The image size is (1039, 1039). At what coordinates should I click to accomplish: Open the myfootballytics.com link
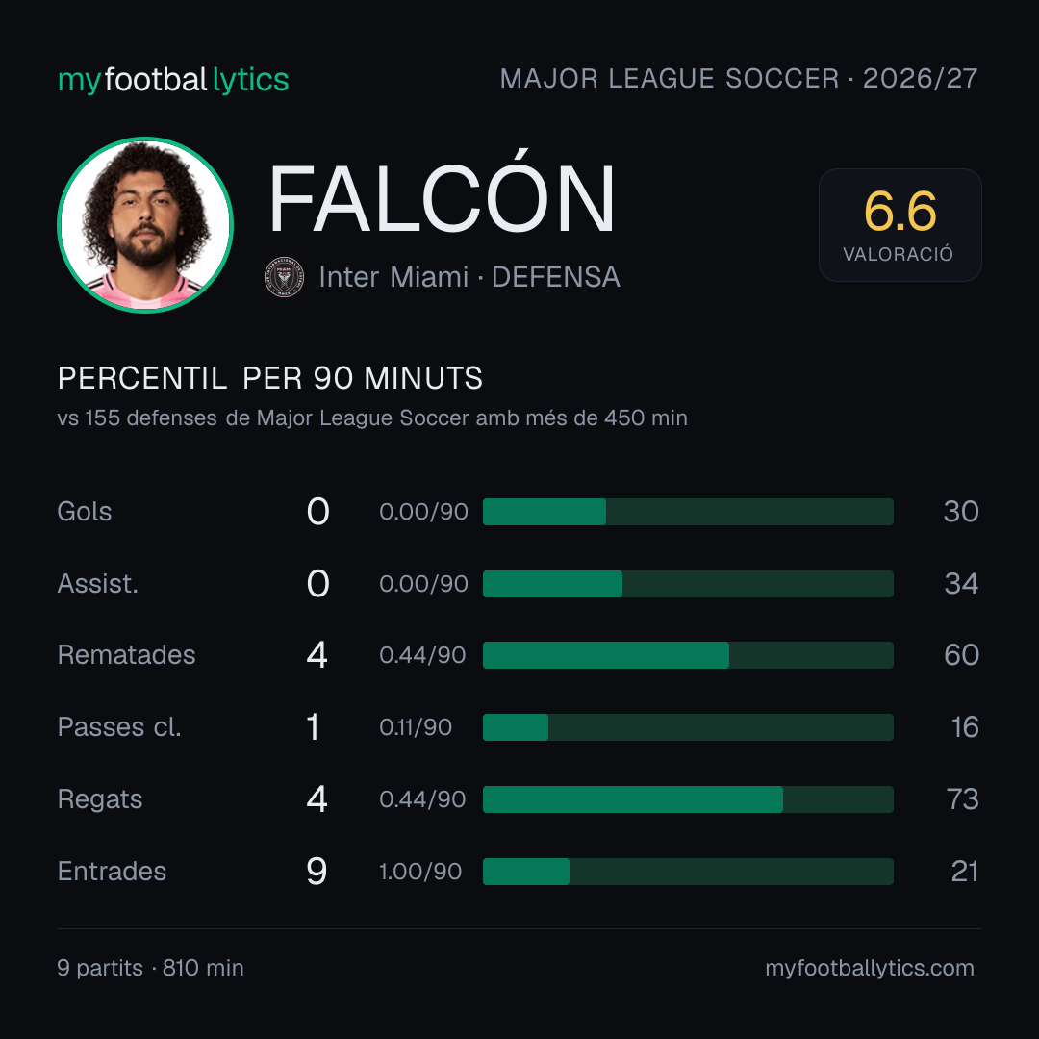click(x=870, y=968)
